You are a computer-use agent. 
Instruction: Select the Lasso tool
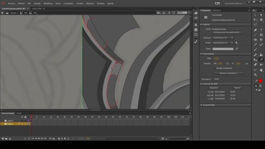tap(255, 25)
